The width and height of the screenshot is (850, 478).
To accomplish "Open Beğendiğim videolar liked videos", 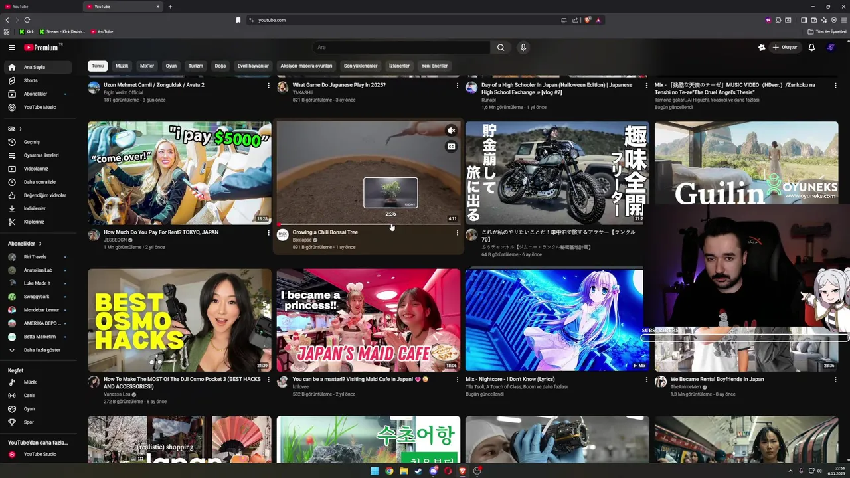I will click(38, 195).
